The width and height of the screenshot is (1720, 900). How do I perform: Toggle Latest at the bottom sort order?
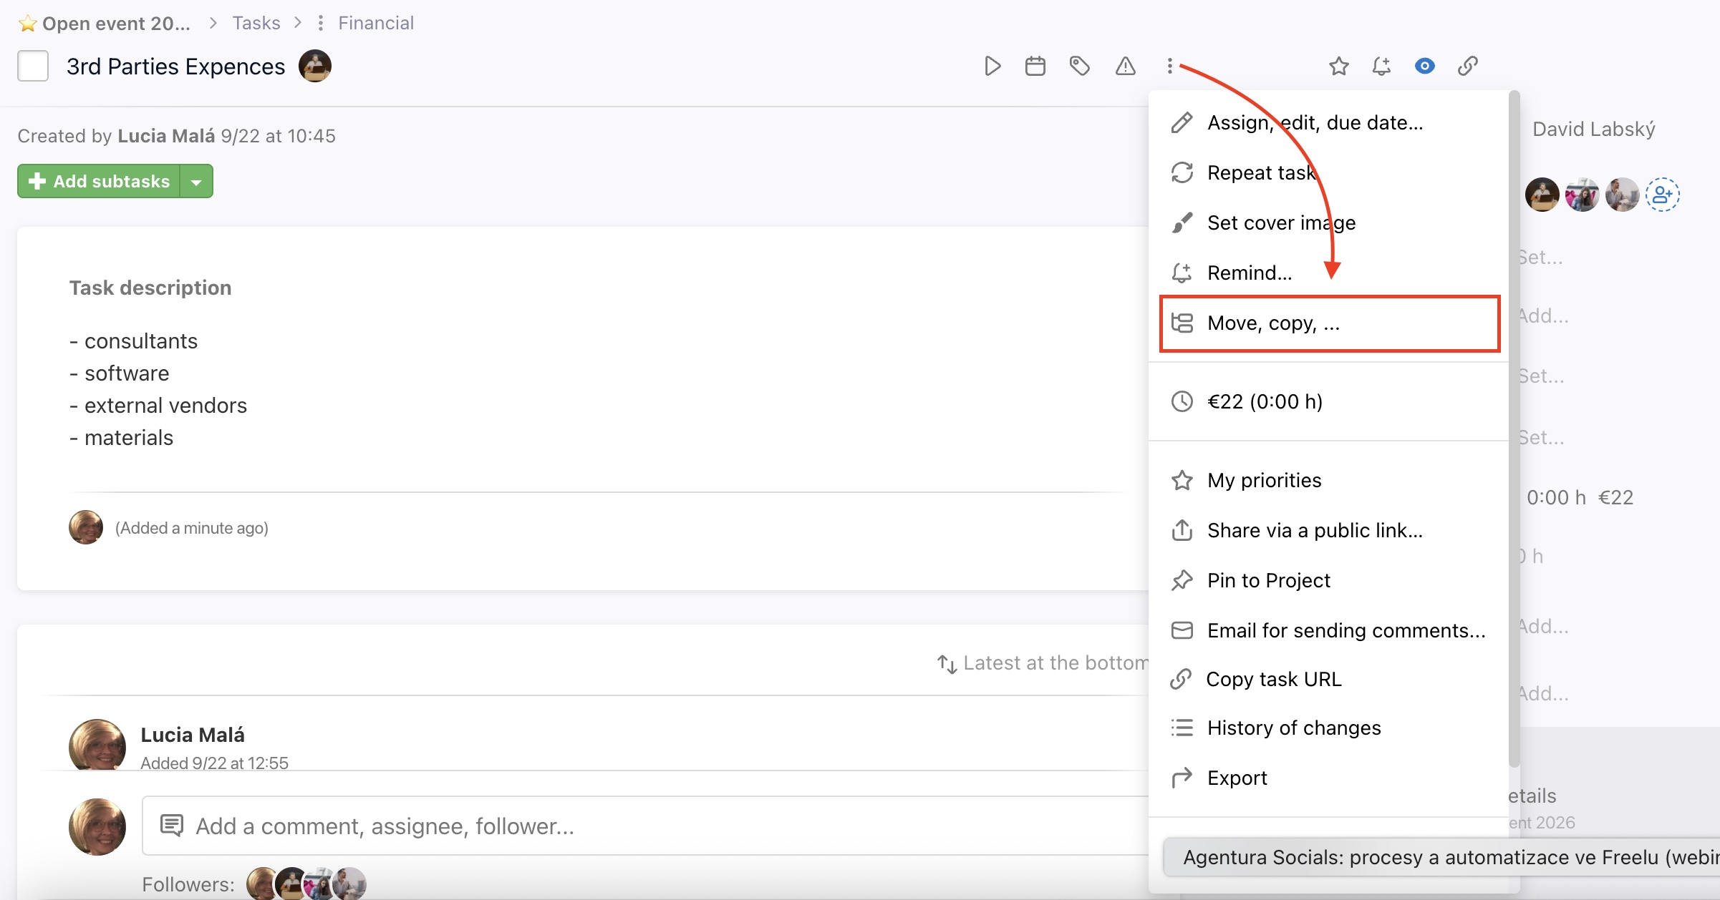click(1043, 663)
